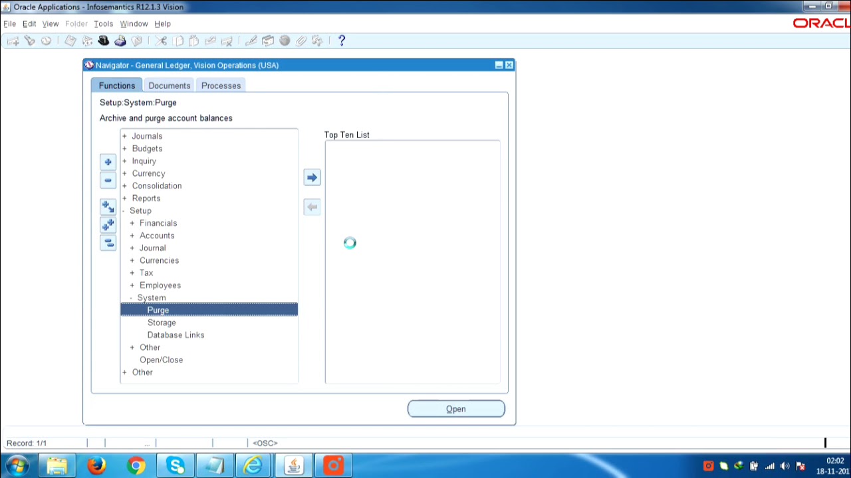
Task: Open Skype from the taskbar
Action: click(176, 465)
